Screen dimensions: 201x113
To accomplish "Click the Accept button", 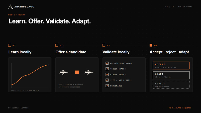I will 171,66.
